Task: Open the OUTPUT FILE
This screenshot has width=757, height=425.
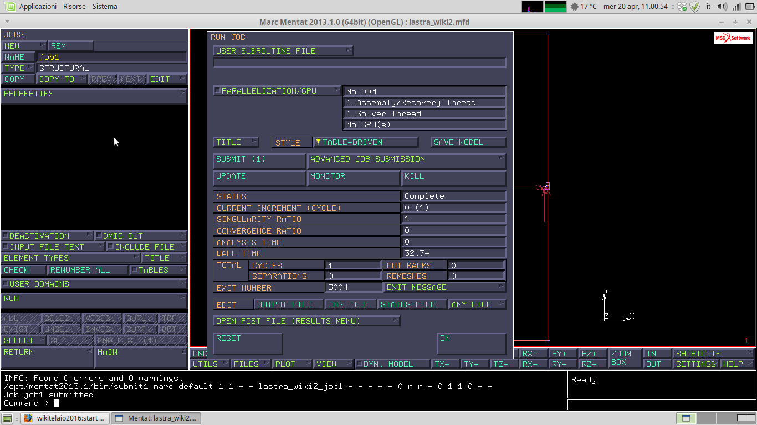Action: pos(289,304)
